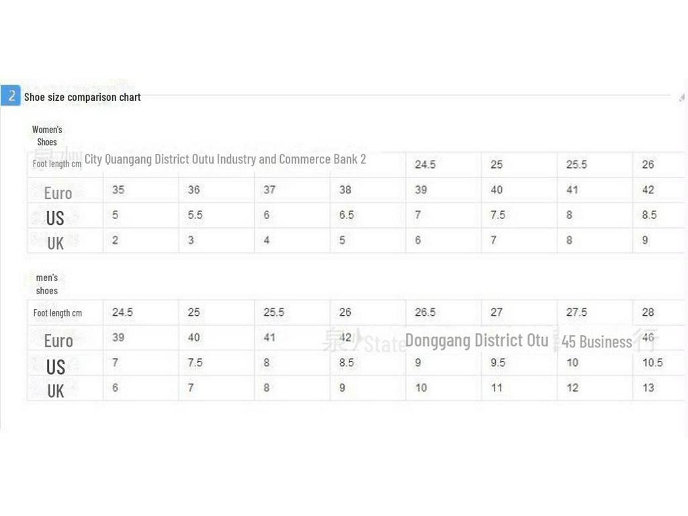Click the UK row header in men's table
Screen dimensions: 688x516
[55, 391]
